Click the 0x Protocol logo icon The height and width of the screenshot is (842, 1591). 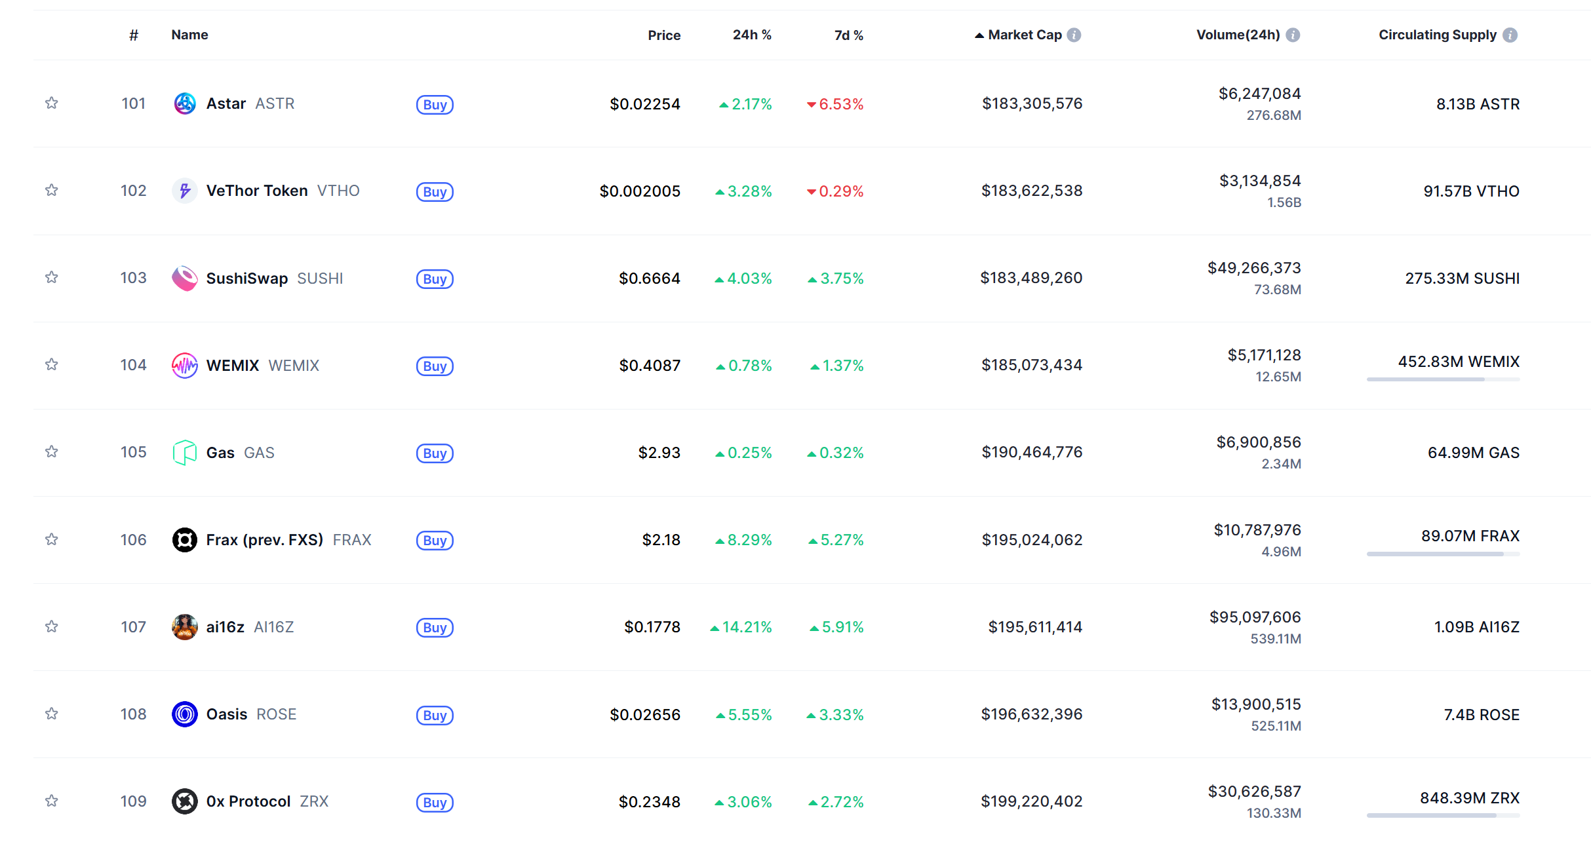pos(184,801)
